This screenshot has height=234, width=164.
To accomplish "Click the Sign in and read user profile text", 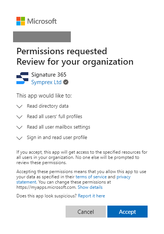I will (57, 138).
